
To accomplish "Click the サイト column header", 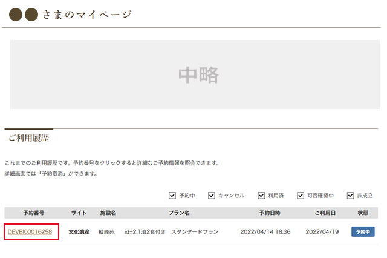I will coord(79,213).
